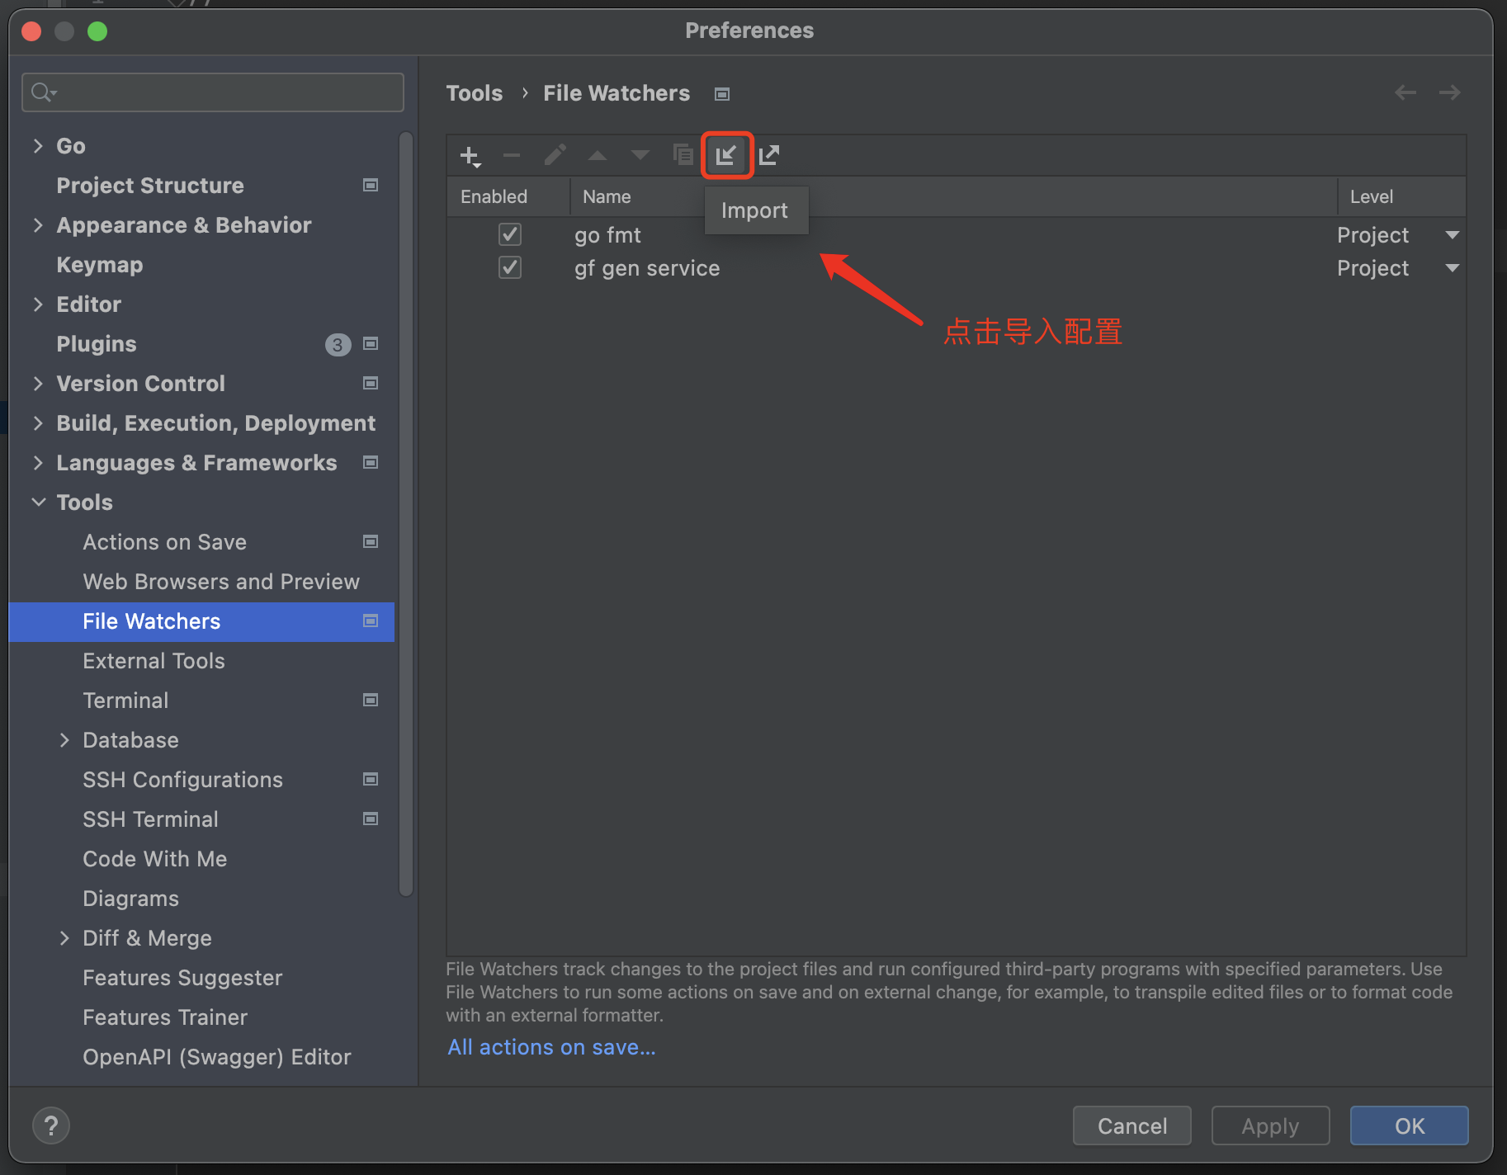Move watcher down using down arrow icon
The width and height of the screenshot is (1507, 1175).
(x=640, y=155)
